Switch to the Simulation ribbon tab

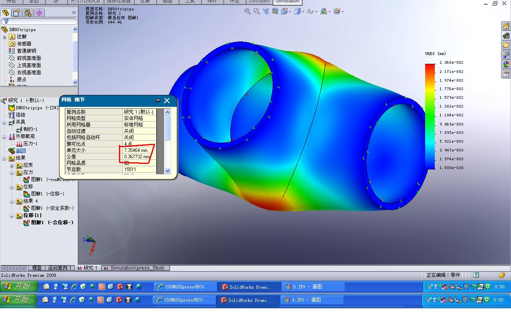tap(287, 2)
